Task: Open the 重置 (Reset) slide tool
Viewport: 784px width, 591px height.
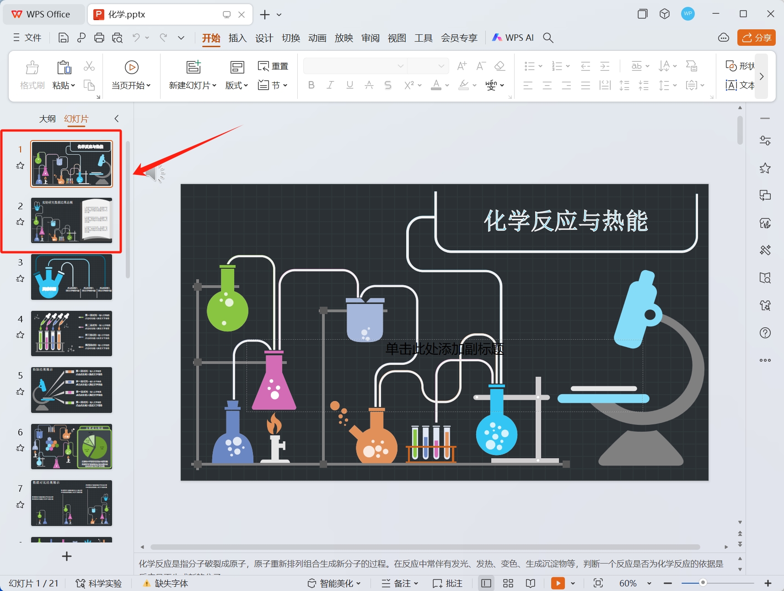Action: tap(273, 66)
